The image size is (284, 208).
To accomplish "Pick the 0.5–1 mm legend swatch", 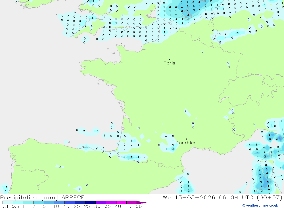I will coord(18,202).
